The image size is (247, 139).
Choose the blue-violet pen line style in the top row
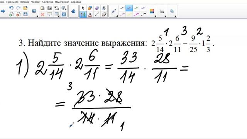143,8
